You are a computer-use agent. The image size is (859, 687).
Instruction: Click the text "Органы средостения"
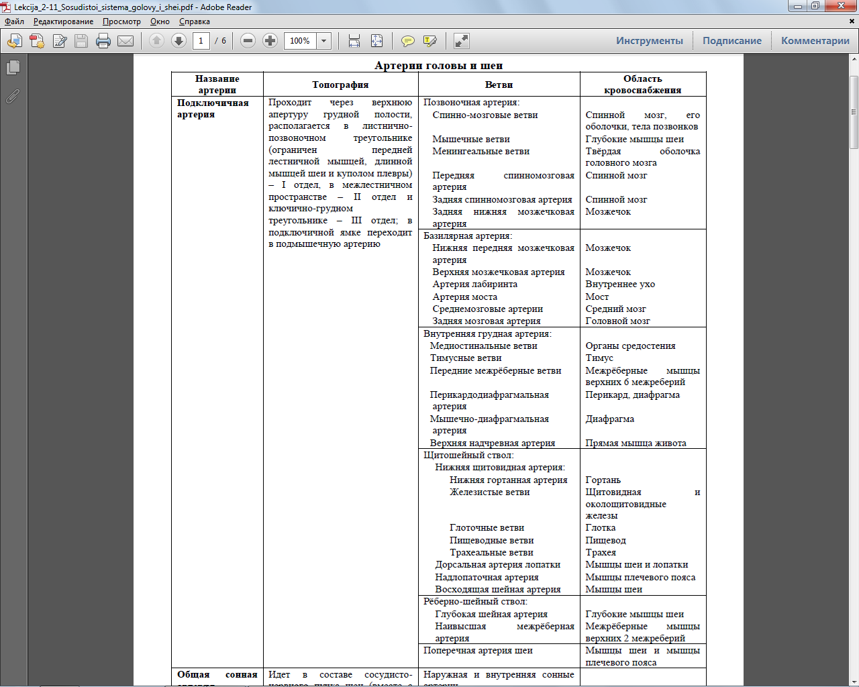630,346
